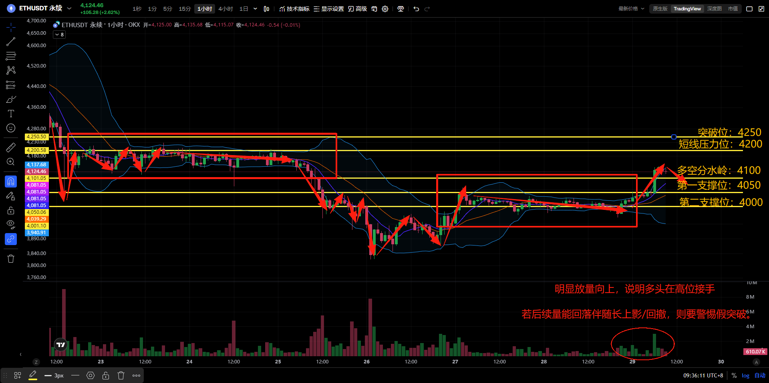
Task: Toggle percent scale mode
Action: pyautogui.click(x=734, y=375)
